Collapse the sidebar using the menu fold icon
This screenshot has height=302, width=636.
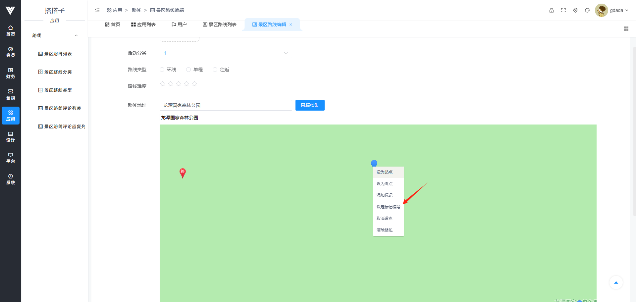coord(97,10)
